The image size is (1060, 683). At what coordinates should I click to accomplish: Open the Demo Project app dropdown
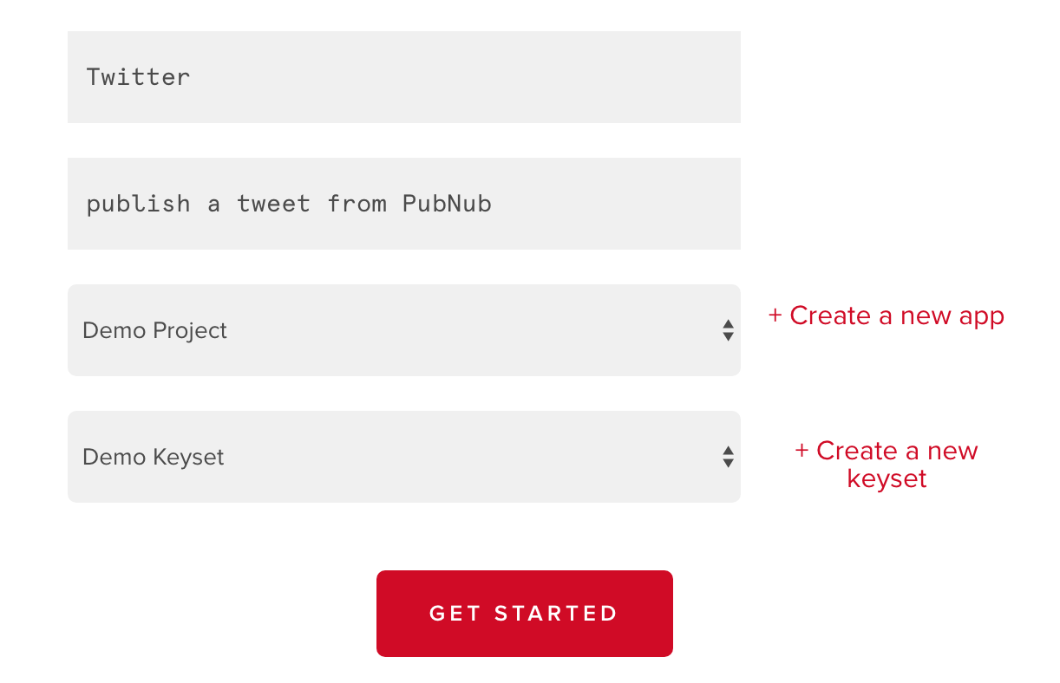pyautogui.click(x=403, y=330)
